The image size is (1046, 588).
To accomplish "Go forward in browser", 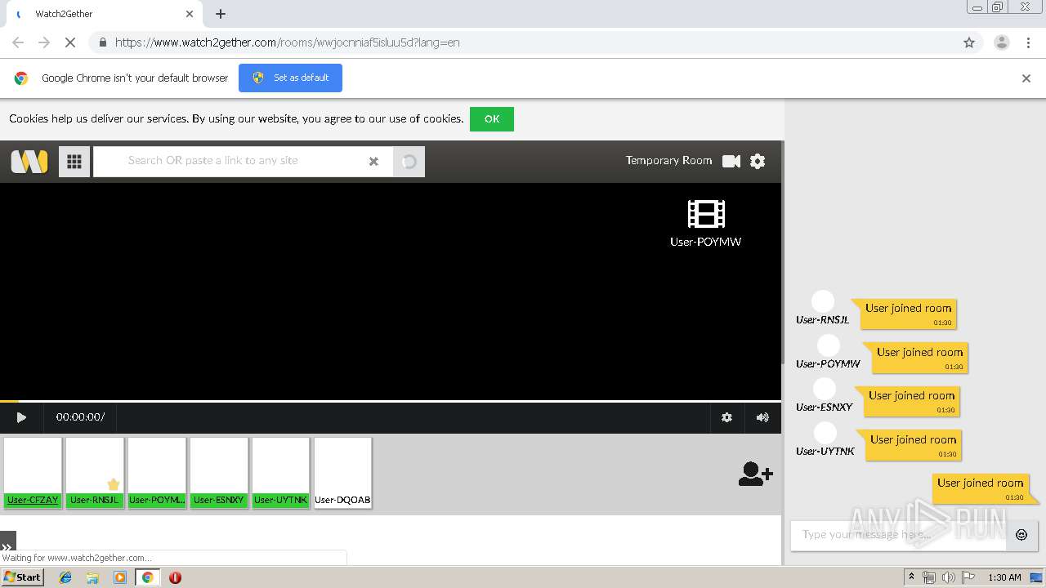I will click(x=44, y=42).
